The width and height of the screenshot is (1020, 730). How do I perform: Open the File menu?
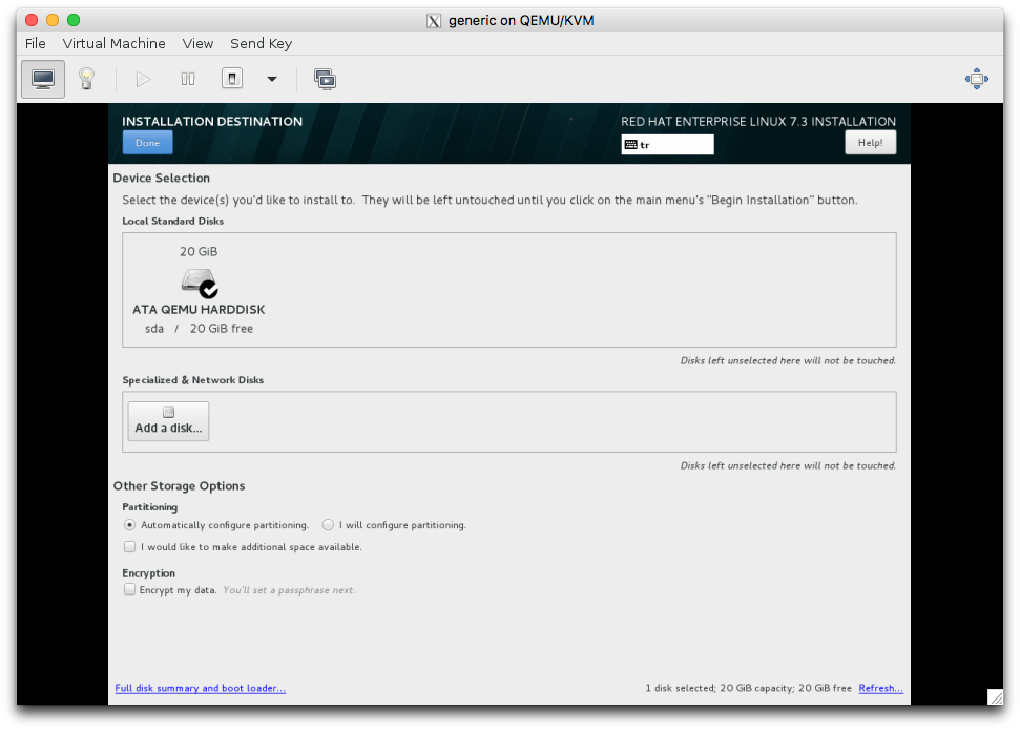[x=35, y=44]
